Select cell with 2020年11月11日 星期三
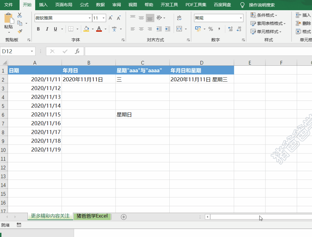The width and height of the screenshot is (312, 237). pos(202,79)
